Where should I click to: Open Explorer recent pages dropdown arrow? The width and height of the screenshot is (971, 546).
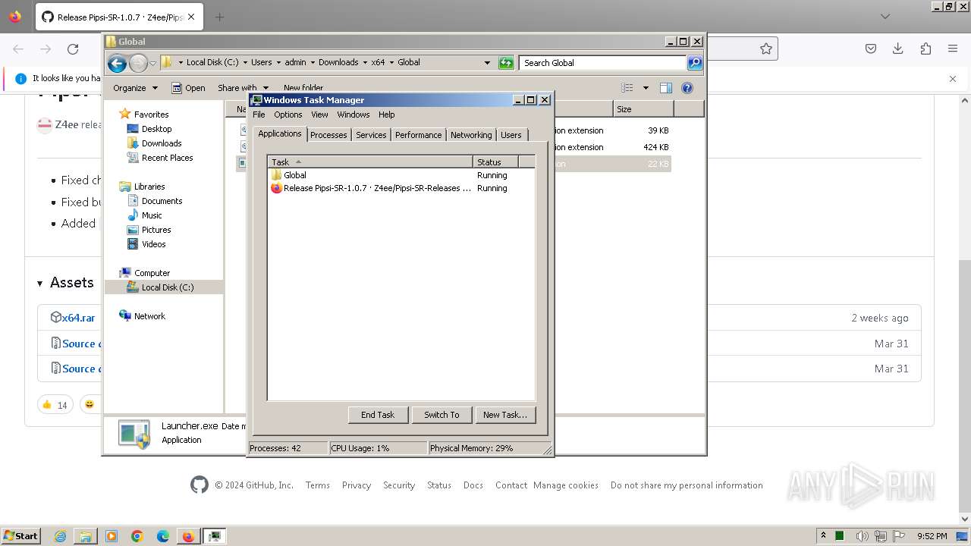[x=153, y=63]
